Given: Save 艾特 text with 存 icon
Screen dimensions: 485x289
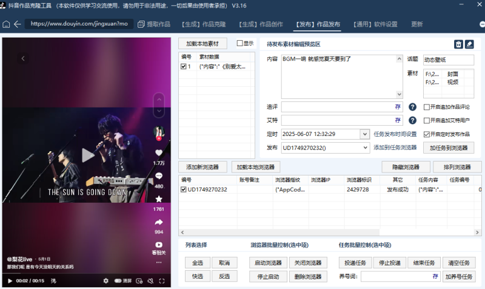Looking at the screenshot, I should coord(398,120).
